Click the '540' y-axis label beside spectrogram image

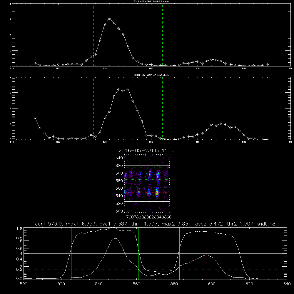tap(119, 196)
